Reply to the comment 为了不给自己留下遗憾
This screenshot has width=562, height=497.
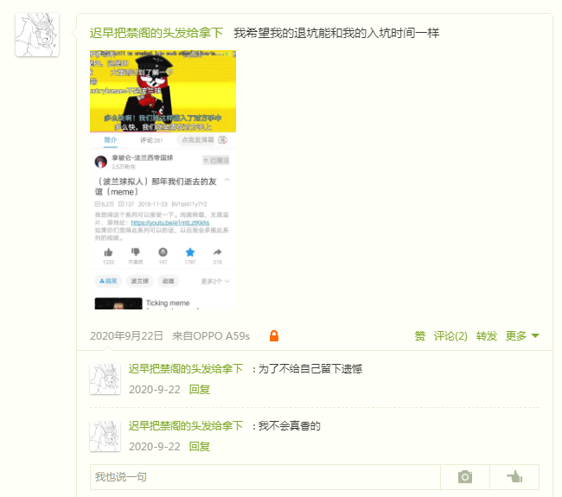click(x=199, y=390)
